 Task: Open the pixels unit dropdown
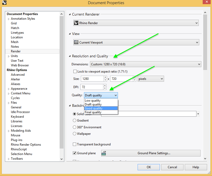(x=162, y=79)
